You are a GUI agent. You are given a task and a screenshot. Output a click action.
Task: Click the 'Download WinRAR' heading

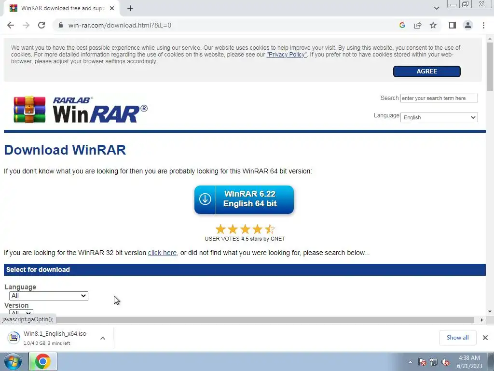[x=65, y=150]
